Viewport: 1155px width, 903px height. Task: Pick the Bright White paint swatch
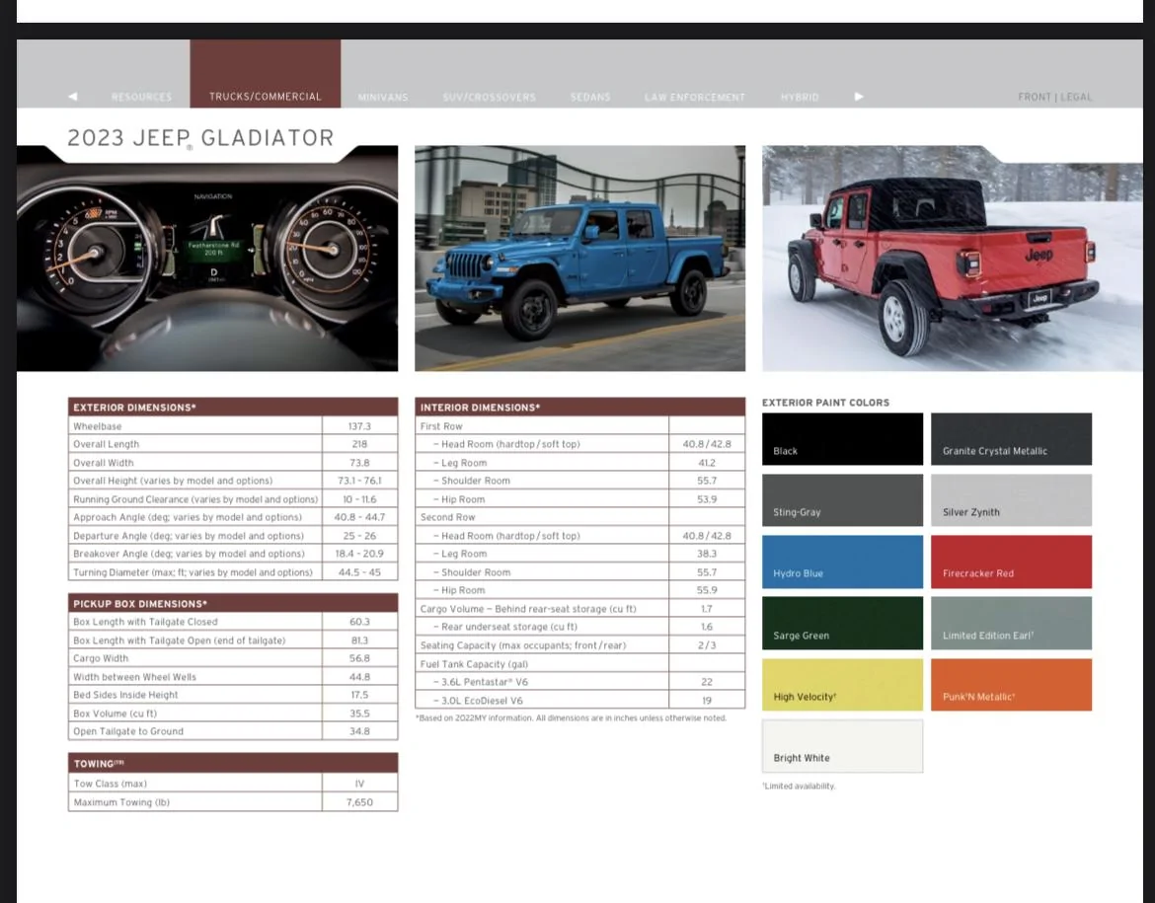click(x=842, y=746)
